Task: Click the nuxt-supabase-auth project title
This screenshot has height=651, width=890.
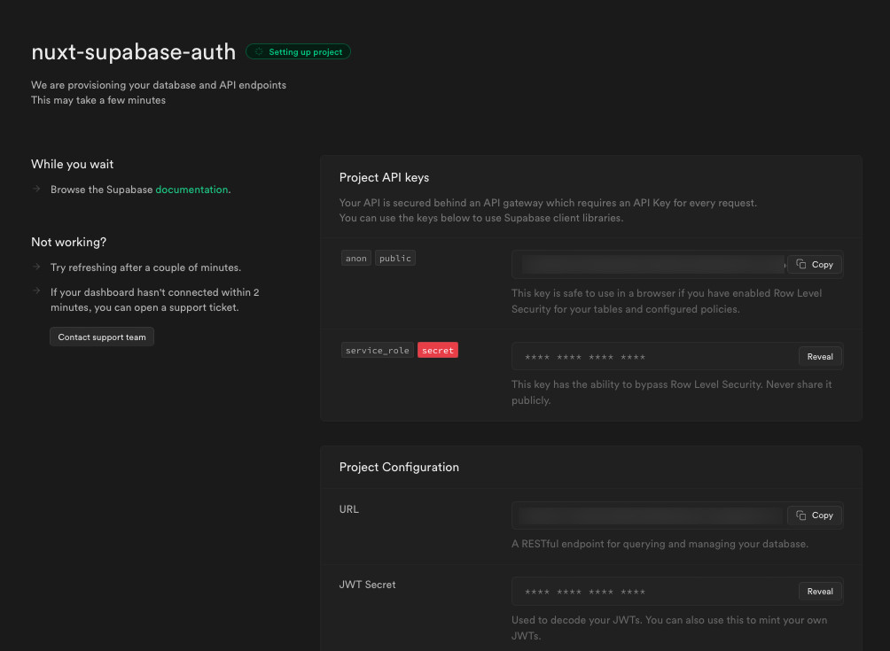Action: [133, 51]
